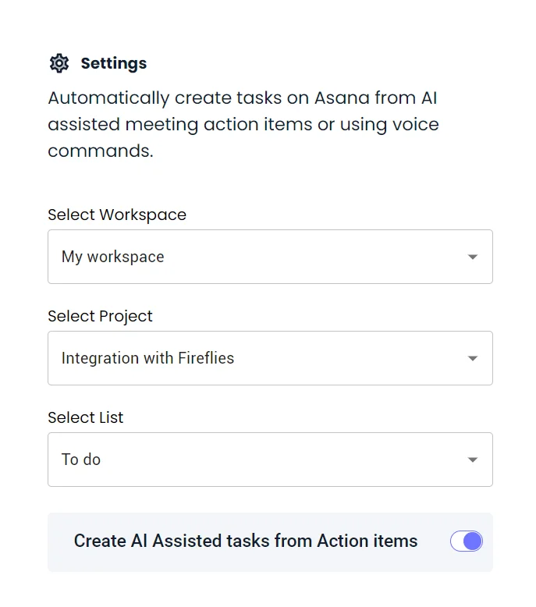
Task: Click the arrow in the project dropdown
Action: pos(472,358)
